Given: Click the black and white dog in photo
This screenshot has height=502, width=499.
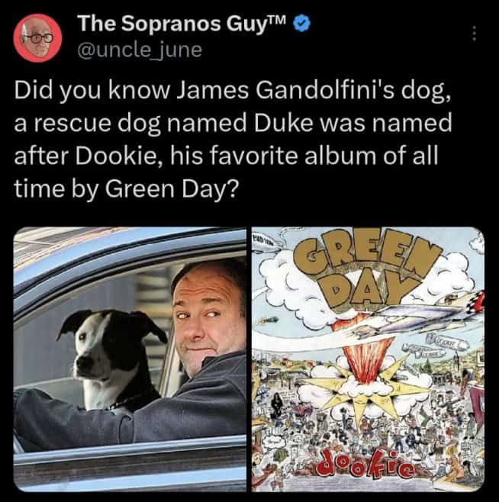Looking at the screenshot, I should click(x=112, y=359).
